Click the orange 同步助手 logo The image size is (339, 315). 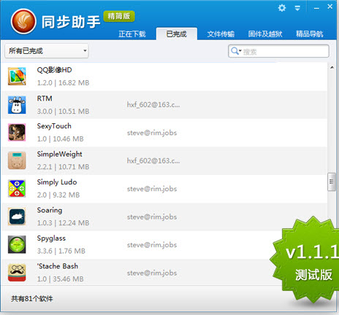click(23, 21)
